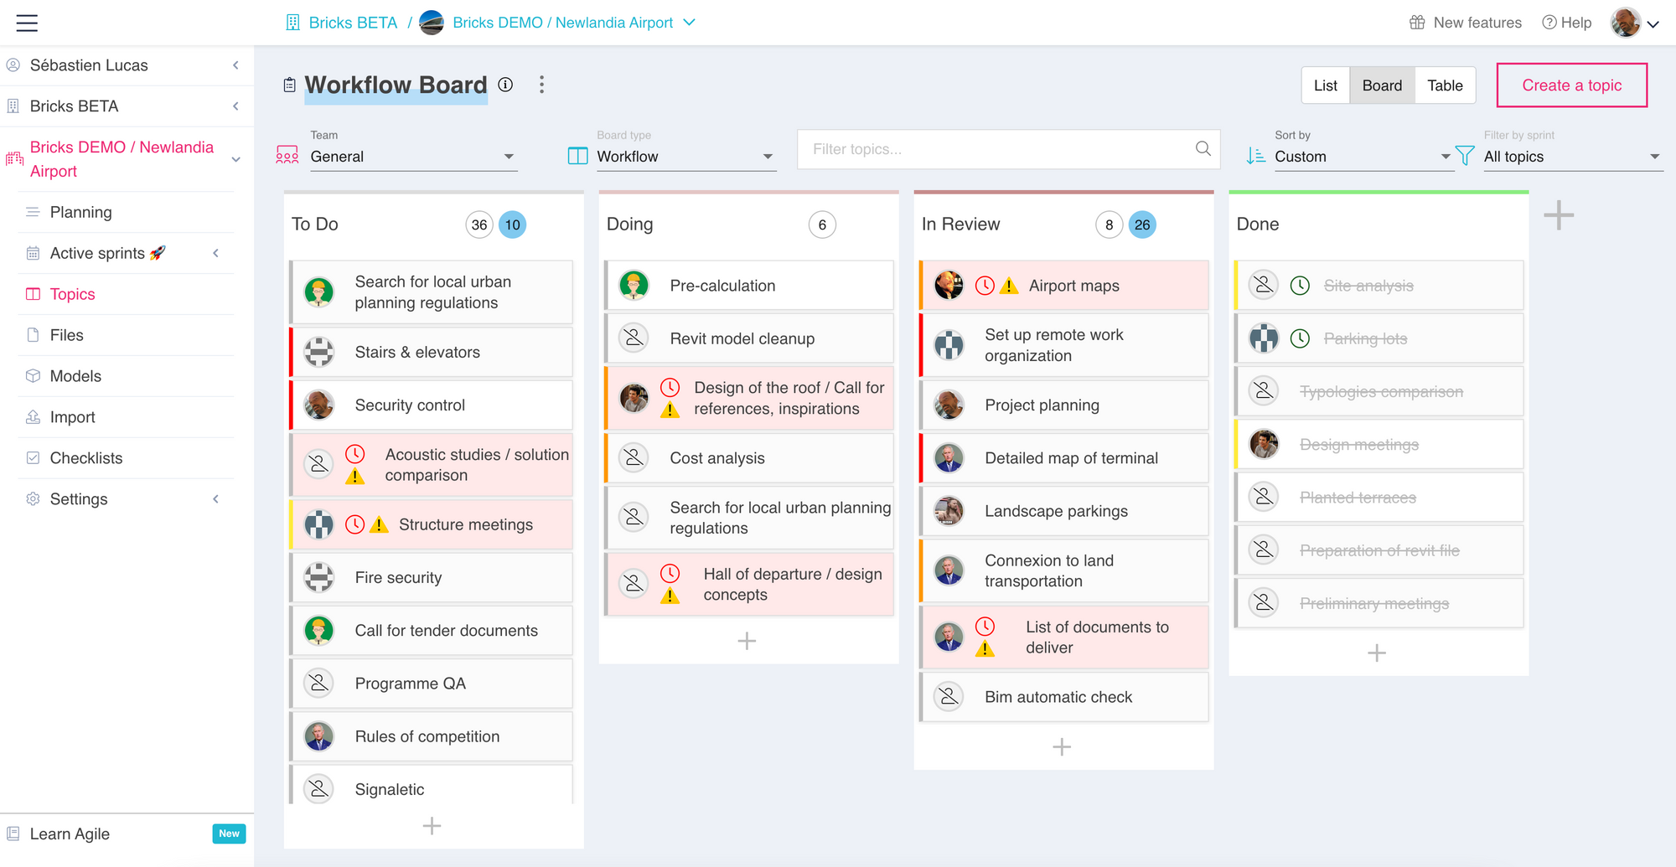The image size is (1676, 867).
Task: Switch to List view
Action: click(x=1325, y=85)
